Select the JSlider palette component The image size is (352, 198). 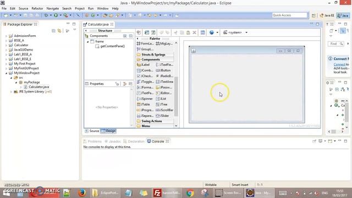coord(163,116)
